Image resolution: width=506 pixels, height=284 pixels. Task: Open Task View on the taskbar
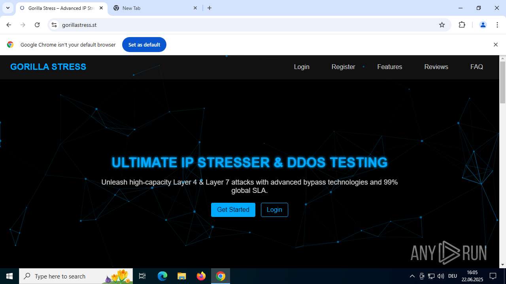142,276
